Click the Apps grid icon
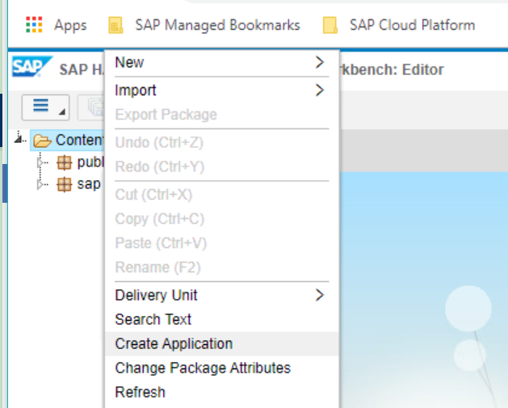Screen dimensions: 508x408 [x=34, y=25]
